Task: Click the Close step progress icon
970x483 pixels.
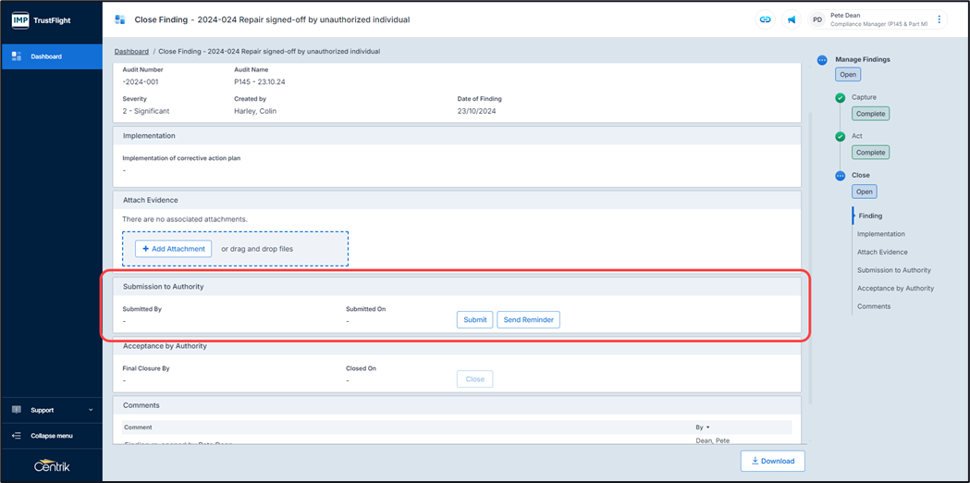Action: pyautogui.click(x=840, y=176)
